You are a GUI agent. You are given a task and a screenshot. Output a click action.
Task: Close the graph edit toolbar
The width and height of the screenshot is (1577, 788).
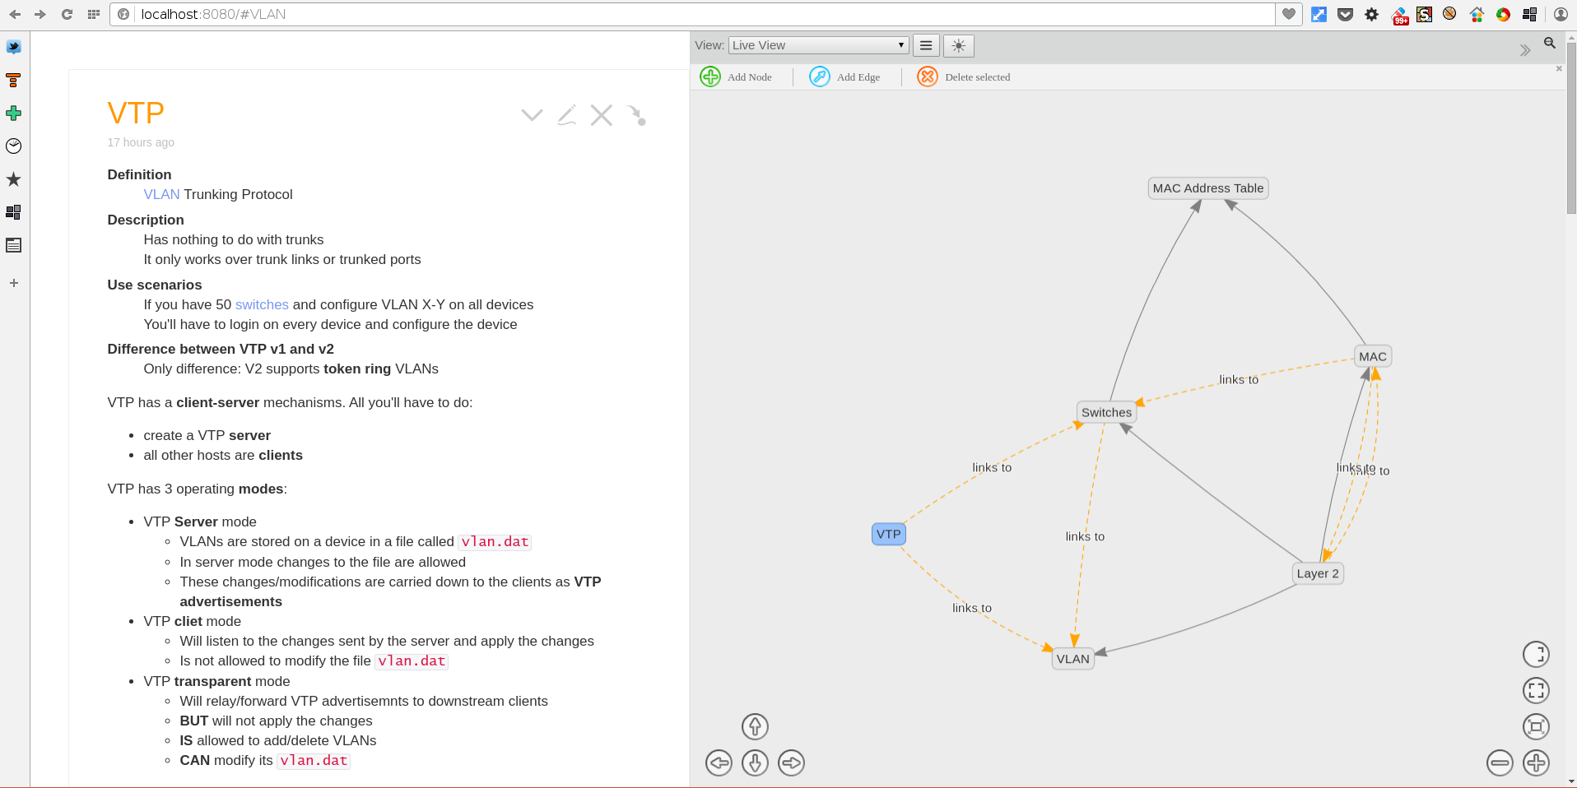tap(1559, 69)
